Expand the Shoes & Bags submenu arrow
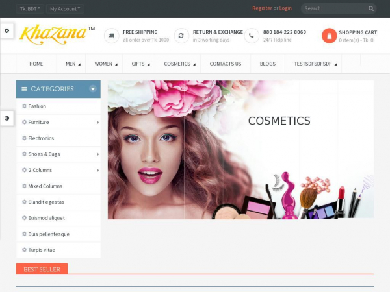The width and height of the screenshot is (390, 292). coord(97,154)
